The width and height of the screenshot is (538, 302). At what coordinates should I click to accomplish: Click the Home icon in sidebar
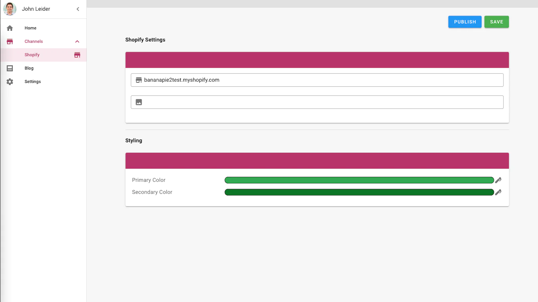(10, 28)
